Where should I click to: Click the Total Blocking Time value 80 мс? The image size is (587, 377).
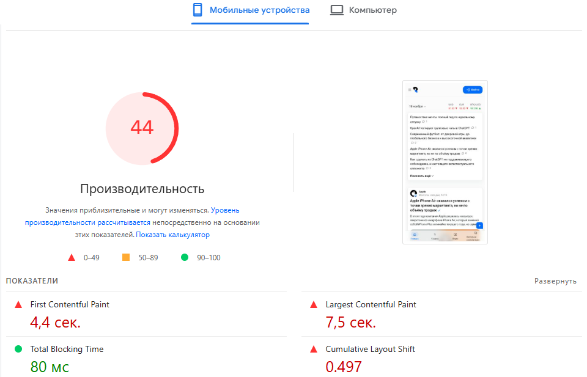(x=50, y=367)
